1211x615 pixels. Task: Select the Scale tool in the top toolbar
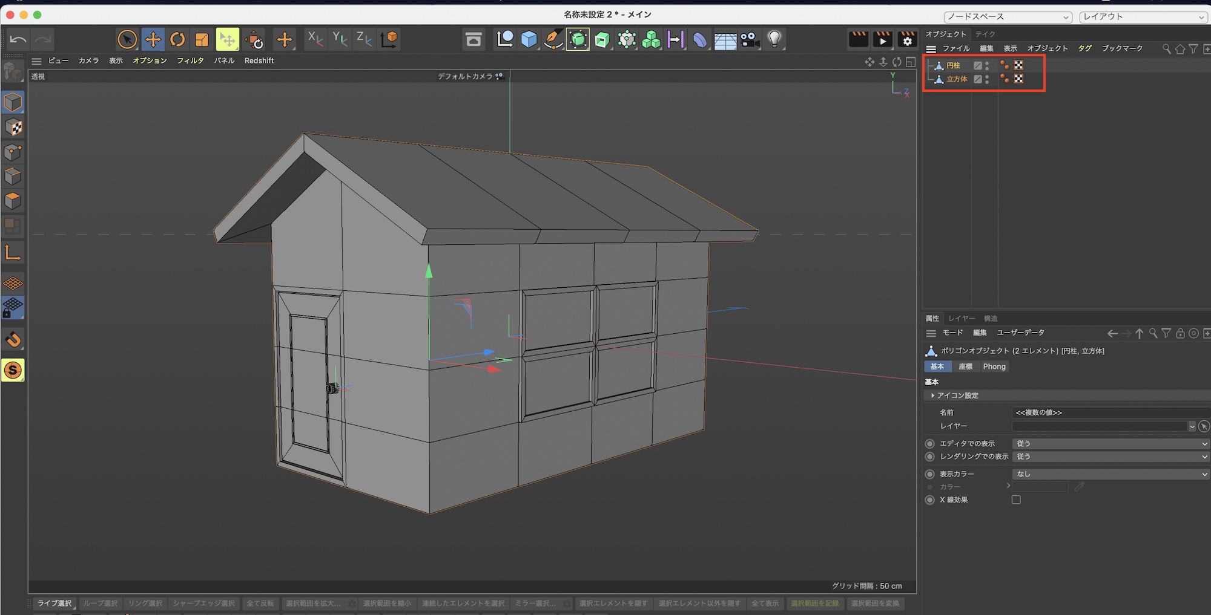(202, 40)
